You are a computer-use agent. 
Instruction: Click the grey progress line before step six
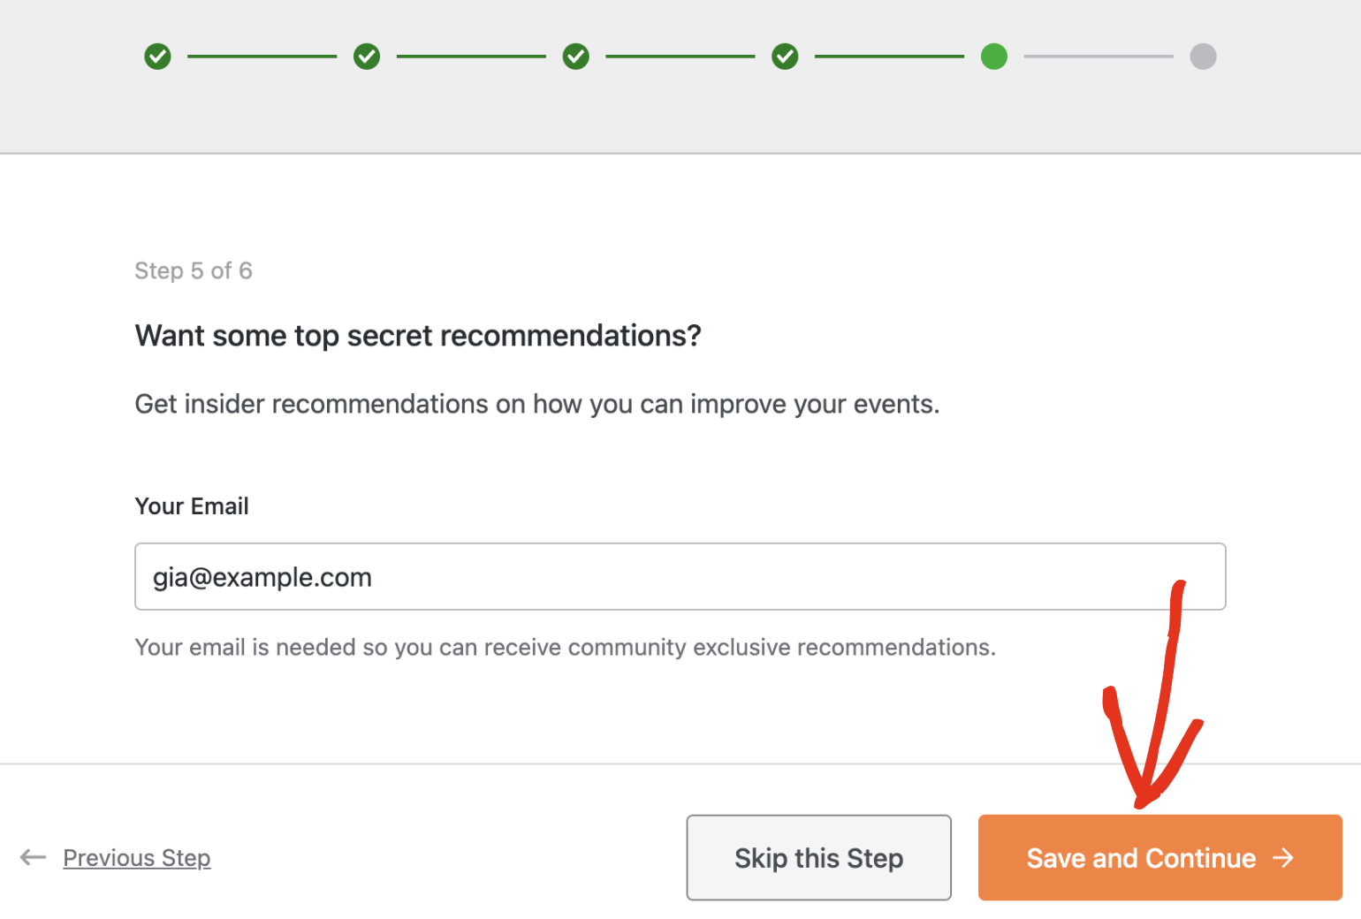coord(1099,57)
